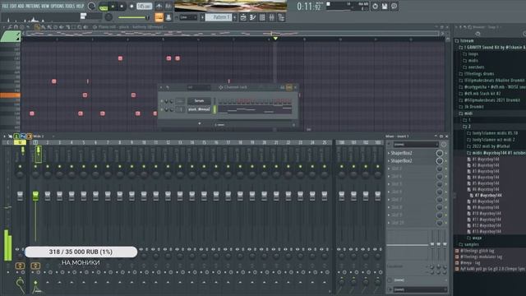
Task: Click the metronome icon in the top toolbar
Action: pyautogui.click(x=159, y=6)
